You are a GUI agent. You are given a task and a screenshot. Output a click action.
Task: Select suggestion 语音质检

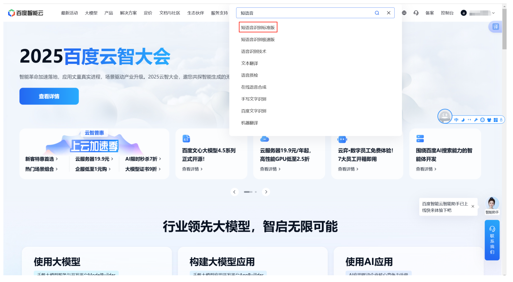pyautogui.click(x=250, y=75)
